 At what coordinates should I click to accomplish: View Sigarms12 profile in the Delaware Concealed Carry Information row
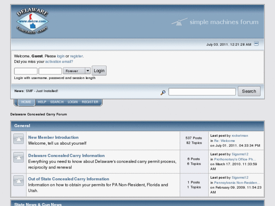click(x=240, y=154)
